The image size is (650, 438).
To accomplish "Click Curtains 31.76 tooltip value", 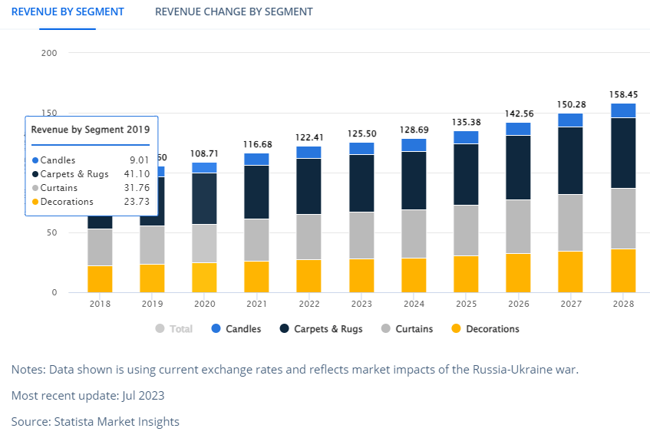I will (x=137, y=188).
